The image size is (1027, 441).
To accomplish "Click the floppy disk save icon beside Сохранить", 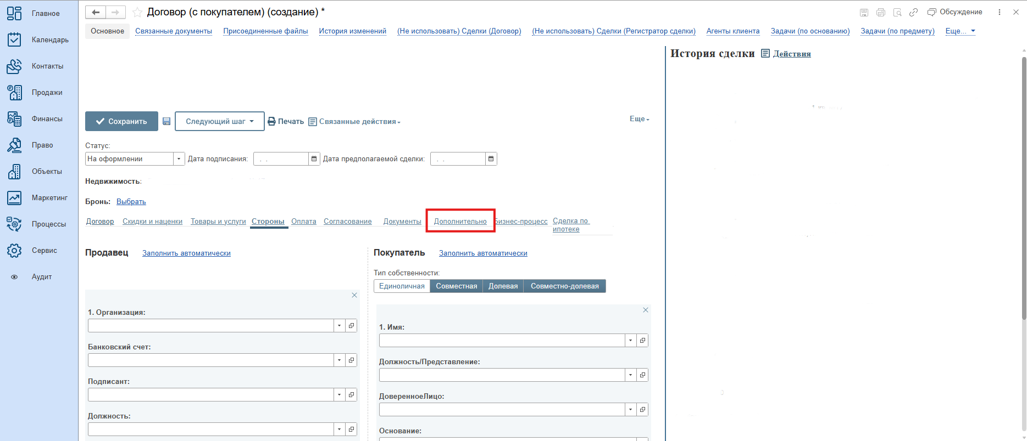I will [x=166, y=121].
